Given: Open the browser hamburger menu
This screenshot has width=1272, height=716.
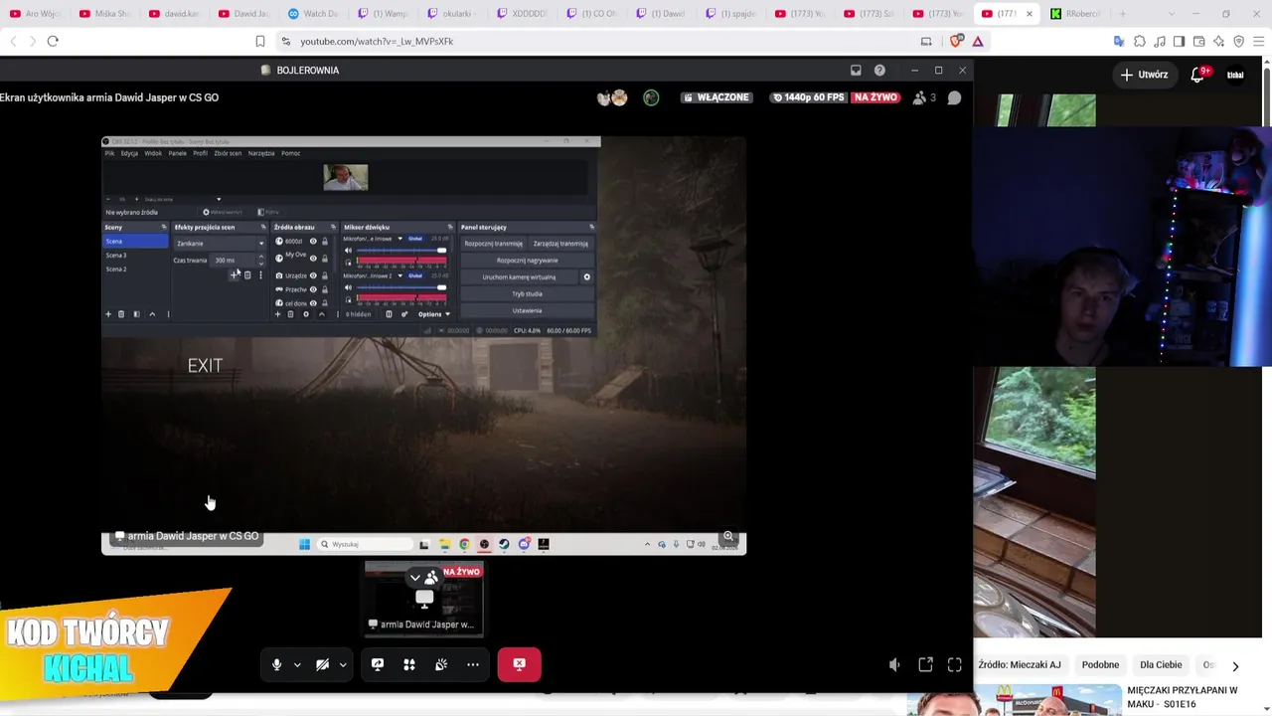Looking at the screenshot, I should point(1258,41).
